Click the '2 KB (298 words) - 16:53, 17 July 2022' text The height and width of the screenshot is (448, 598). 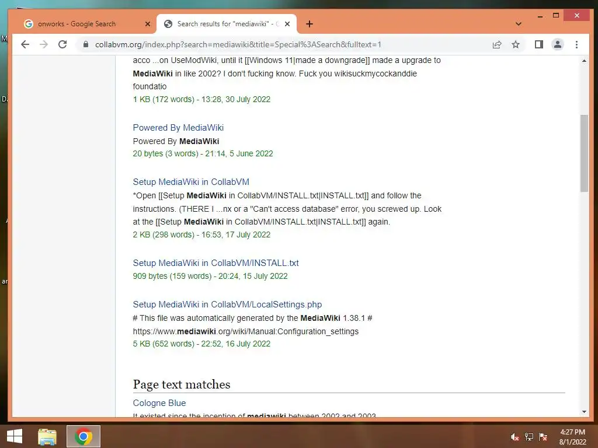(201, 235)
